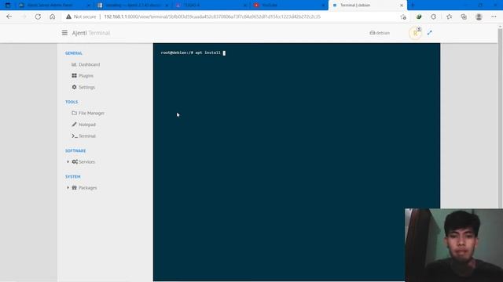Go to browser home page icon
The width and height of the screenshot is (503, 282).
coord(53,16)
